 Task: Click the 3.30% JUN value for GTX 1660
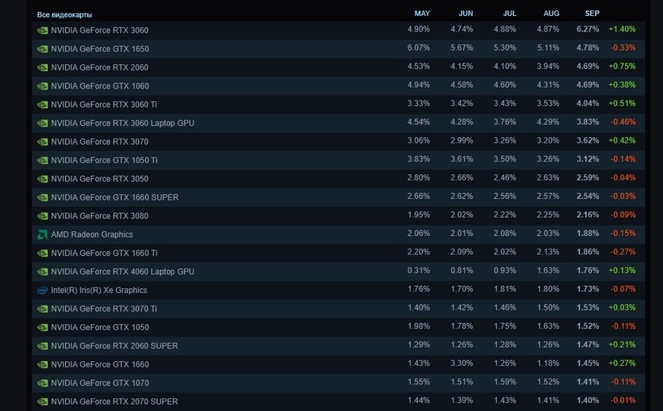pyautogui.click(x=462, y=363)
